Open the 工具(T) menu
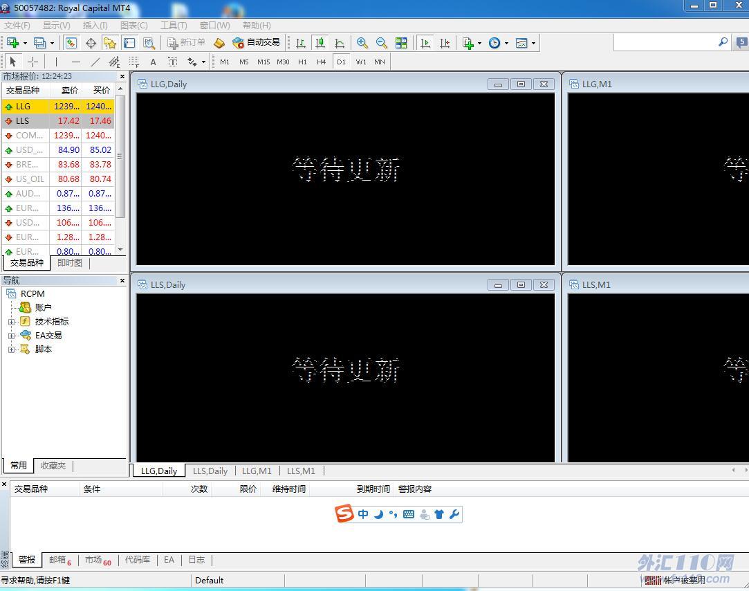This screenshot has width=749, height=591. 174,26
